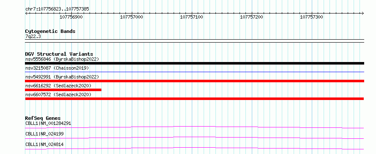Click the red nsv6607572 variant bar
This screenshot has width=376, height=154.
click(194, 99)
